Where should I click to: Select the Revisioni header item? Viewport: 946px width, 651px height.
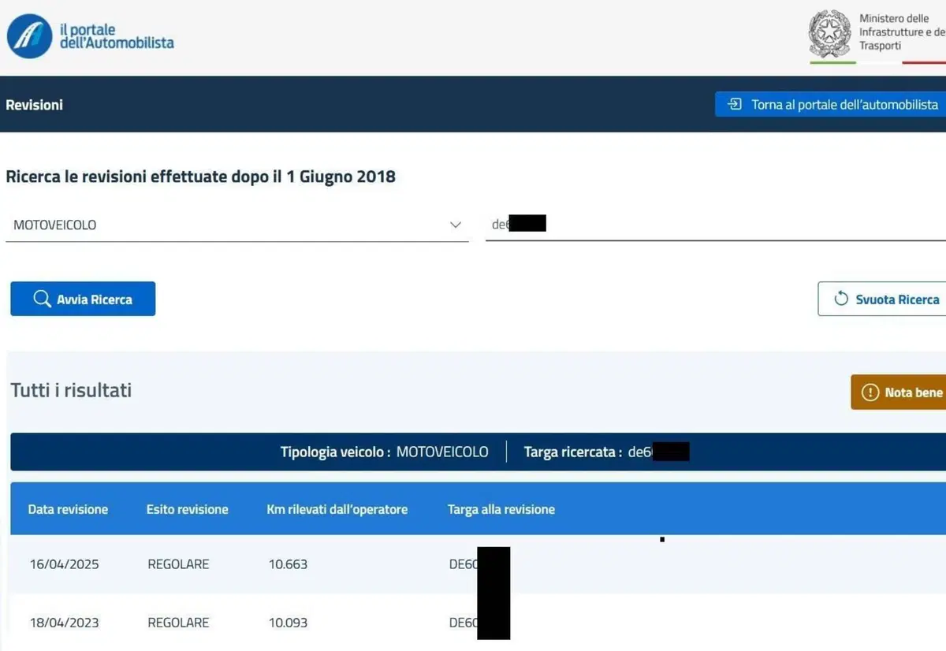[x=35, y=105]
